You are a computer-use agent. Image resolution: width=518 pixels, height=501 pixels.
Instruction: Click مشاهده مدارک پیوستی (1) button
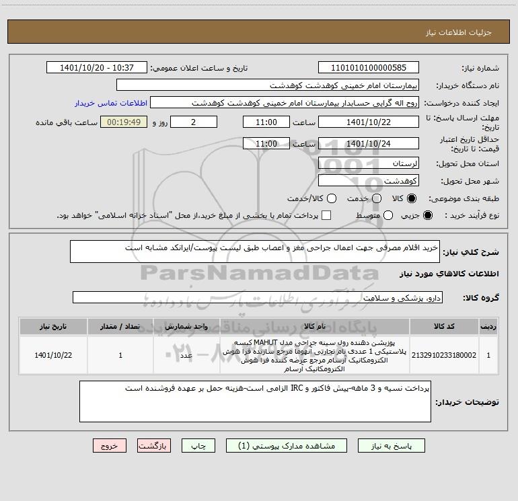click(287, 446)
